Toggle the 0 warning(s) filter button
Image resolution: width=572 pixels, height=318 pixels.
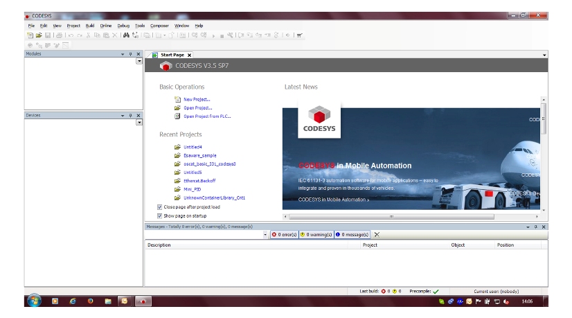point(316,234)
